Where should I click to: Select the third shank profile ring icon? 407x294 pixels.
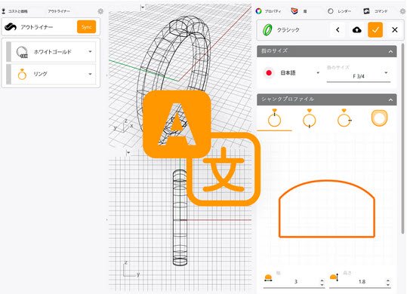coord(344,118)
